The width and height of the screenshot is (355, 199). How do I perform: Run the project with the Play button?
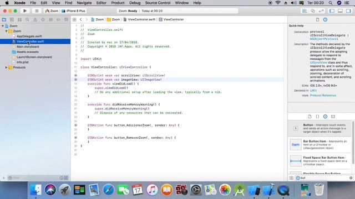(x=25, y=11)
